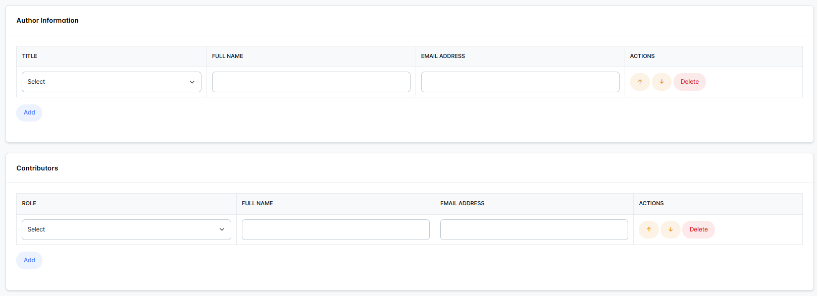
Task: Move the contributor row up with arrow icon
Action: coord(649,229)
